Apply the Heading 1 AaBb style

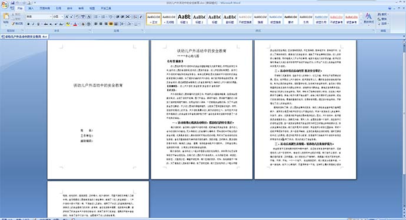point(184,19)
